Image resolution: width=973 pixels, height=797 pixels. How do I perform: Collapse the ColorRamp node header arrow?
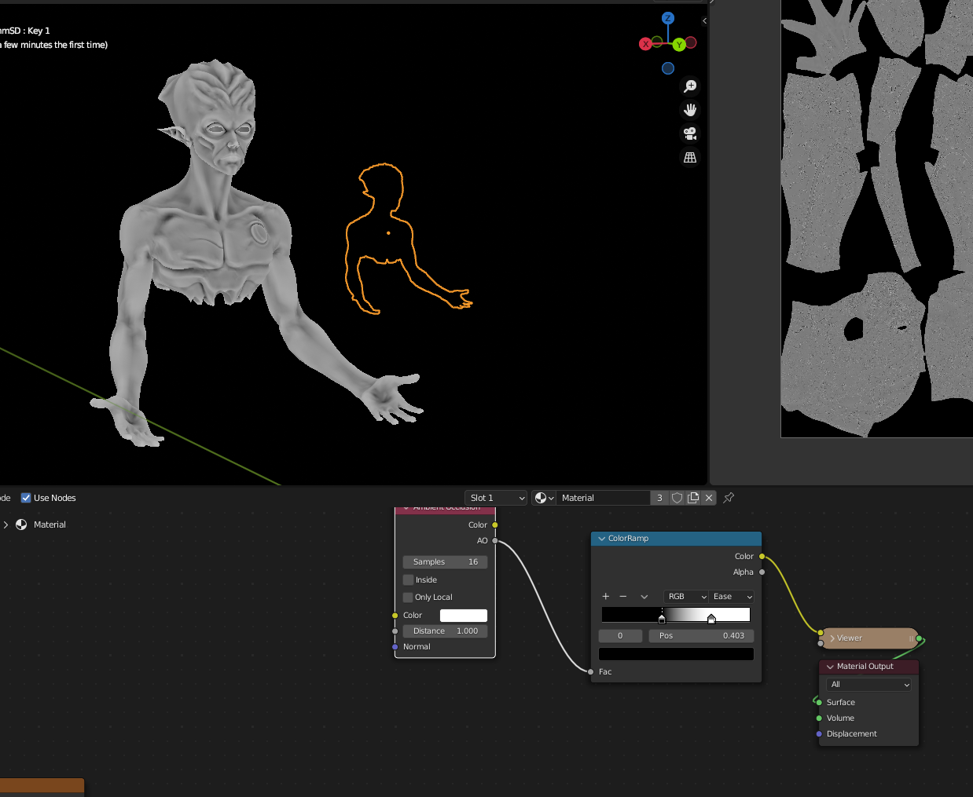(602, 539)
